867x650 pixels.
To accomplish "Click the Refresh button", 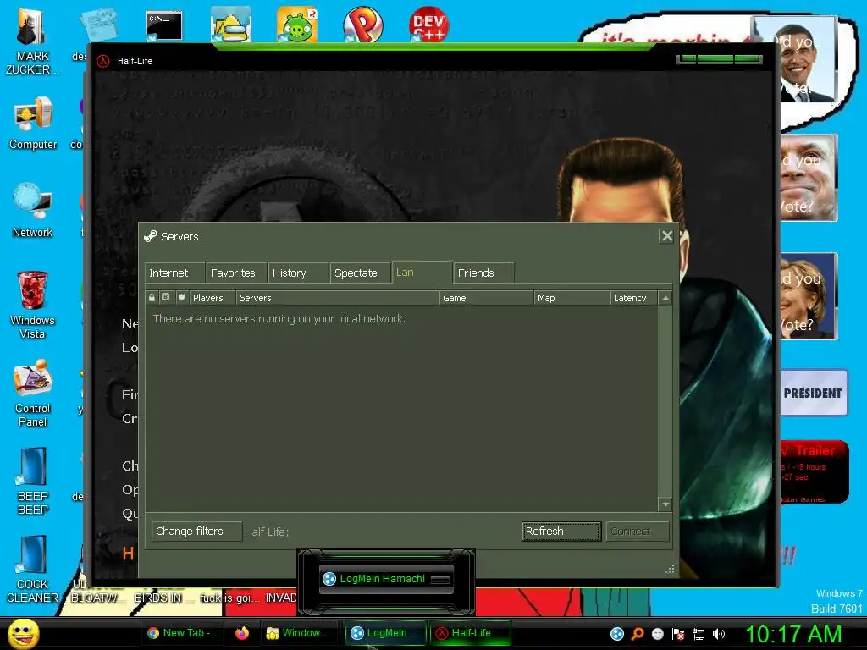I will (x=561, y=532).
